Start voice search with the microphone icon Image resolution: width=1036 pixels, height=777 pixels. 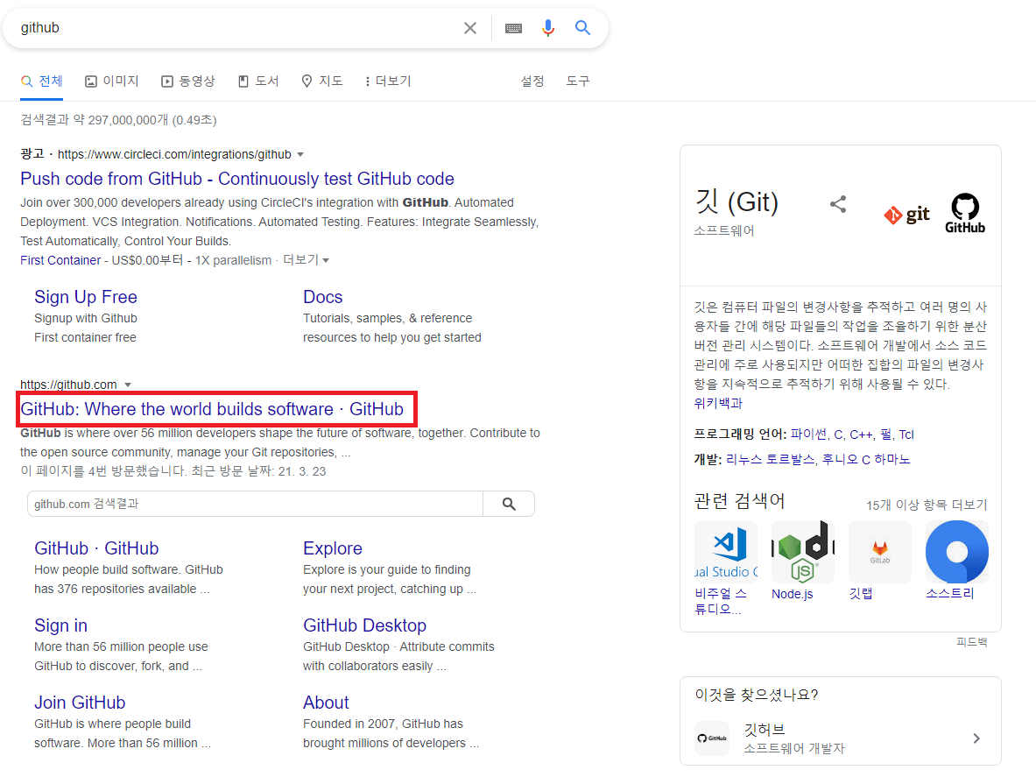(x=547, y=28)
